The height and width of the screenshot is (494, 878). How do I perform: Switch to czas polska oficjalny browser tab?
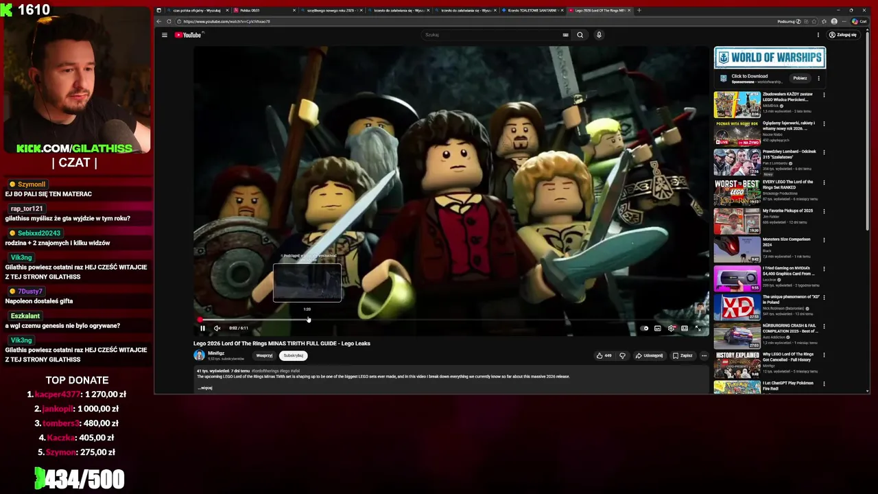tap(198, 10)
